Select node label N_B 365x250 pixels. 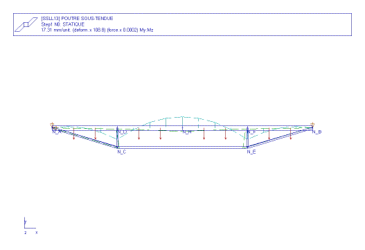pos(317,132)
